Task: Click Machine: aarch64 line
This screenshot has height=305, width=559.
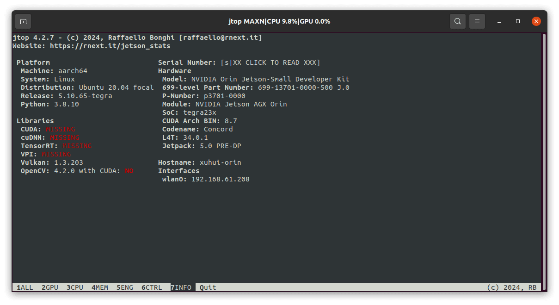Action: 54,71
